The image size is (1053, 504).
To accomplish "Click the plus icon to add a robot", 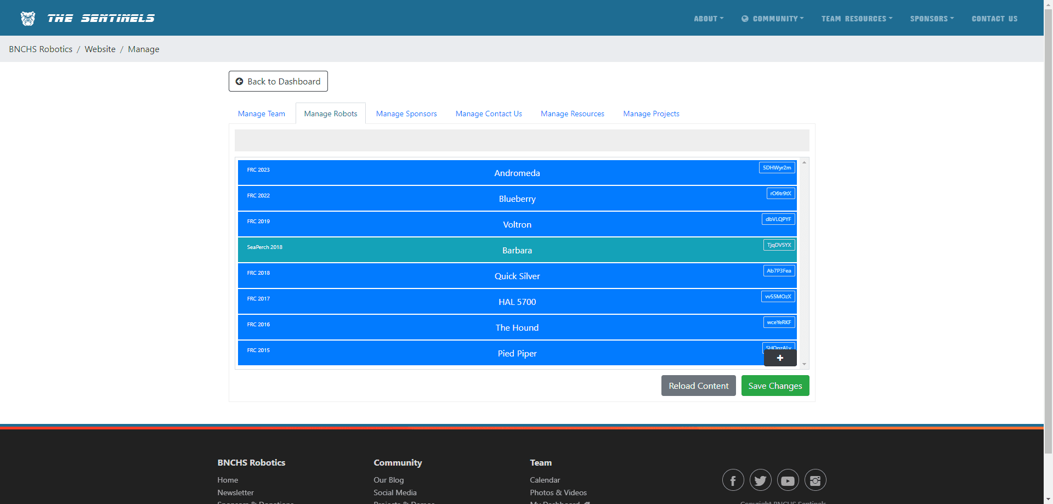I will [779, 358].
